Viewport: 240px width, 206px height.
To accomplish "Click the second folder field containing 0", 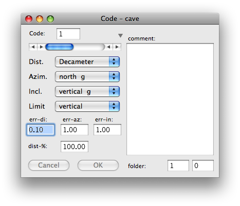I will click(x=203, y=166).
